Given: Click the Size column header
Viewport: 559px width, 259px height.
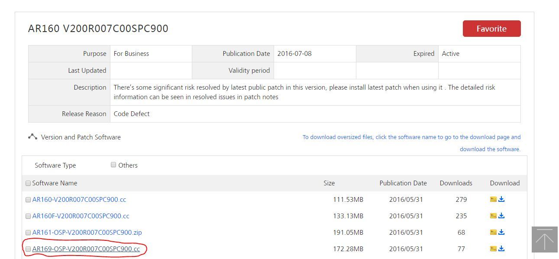Looking at the screenshot, I should (329, 183).
